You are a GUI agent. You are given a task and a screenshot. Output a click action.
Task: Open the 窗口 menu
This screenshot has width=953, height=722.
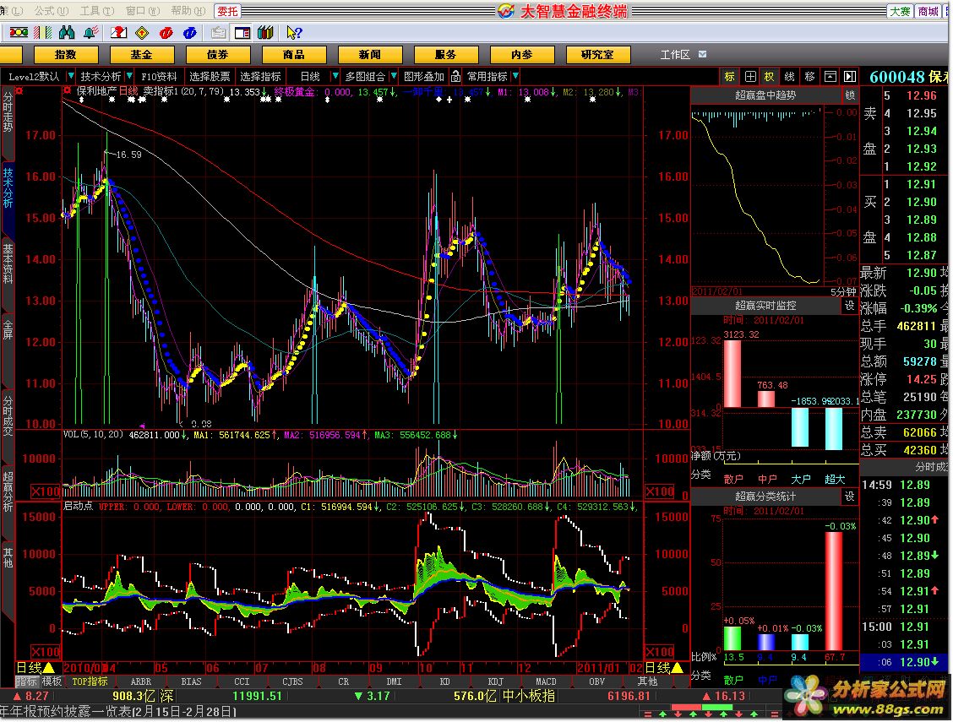142,11
